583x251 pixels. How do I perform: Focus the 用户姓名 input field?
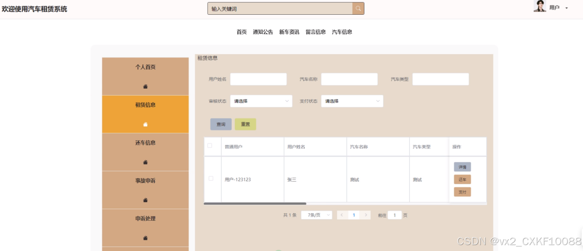coord(258,79)
